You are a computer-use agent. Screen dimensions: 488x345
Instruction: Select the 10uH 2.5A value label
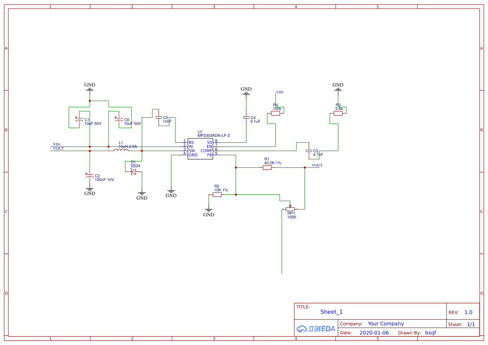pos(128,146)
